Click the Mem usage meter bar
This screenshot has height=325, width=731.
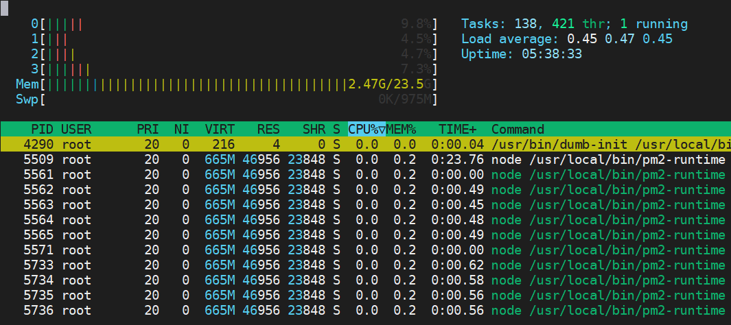pyautogui.click(x=227, y=84)
